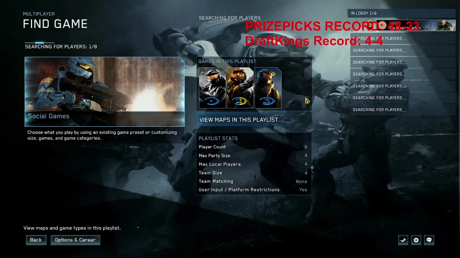The width and height of the screenshot is (460, 258).
Task: Click the Playlist Stats heading
Action: pyautogui.click(x=218, y=138)
